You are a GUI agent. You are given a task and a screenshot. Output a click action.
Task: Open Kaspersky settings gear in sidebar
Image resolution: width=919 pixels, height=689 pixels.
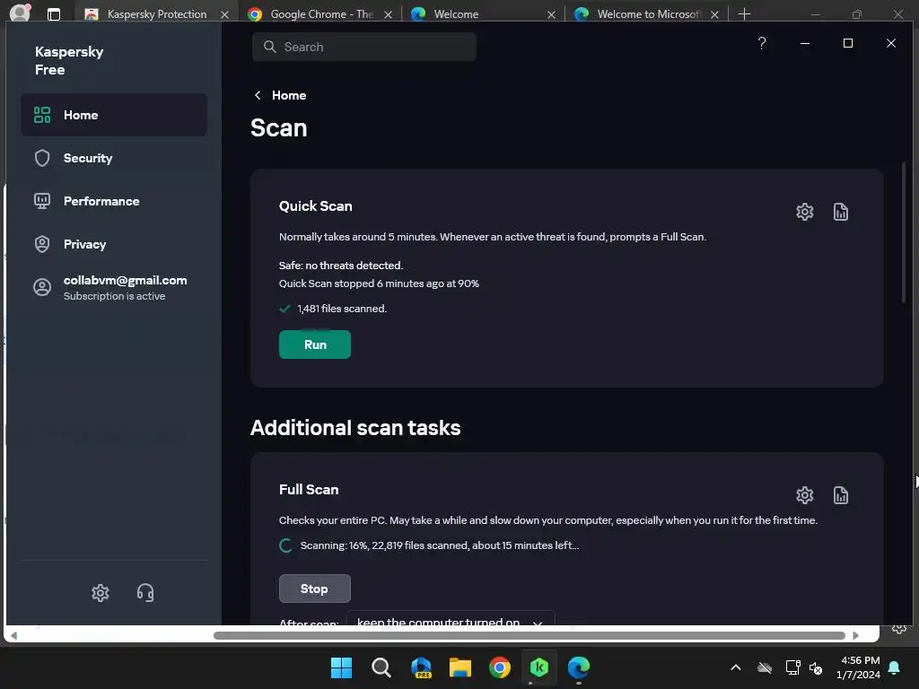coord(101,593)
